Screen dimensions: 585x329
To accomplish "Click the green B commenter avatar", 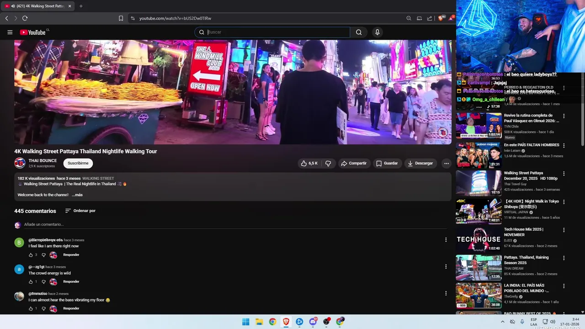I will 19,242.
